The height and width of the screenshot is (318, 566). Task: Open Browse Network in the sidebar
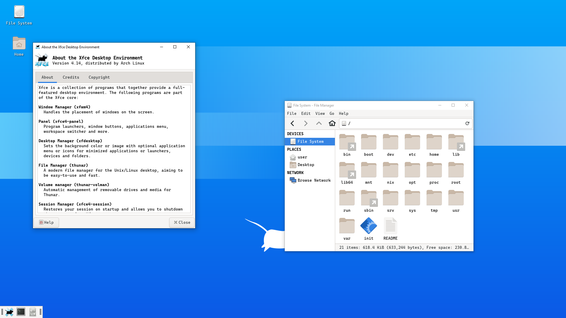click(310, 180)
